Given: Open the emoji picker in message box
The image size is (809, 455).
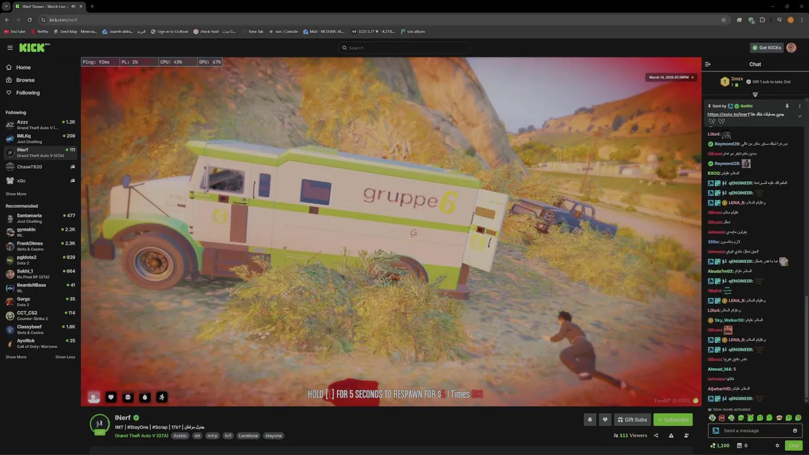Looking at the screenshot, I should click(x=795, y=431).
